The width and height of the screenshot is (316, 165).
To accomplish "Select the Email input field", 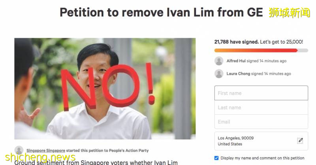I will [x=261, y=122].
